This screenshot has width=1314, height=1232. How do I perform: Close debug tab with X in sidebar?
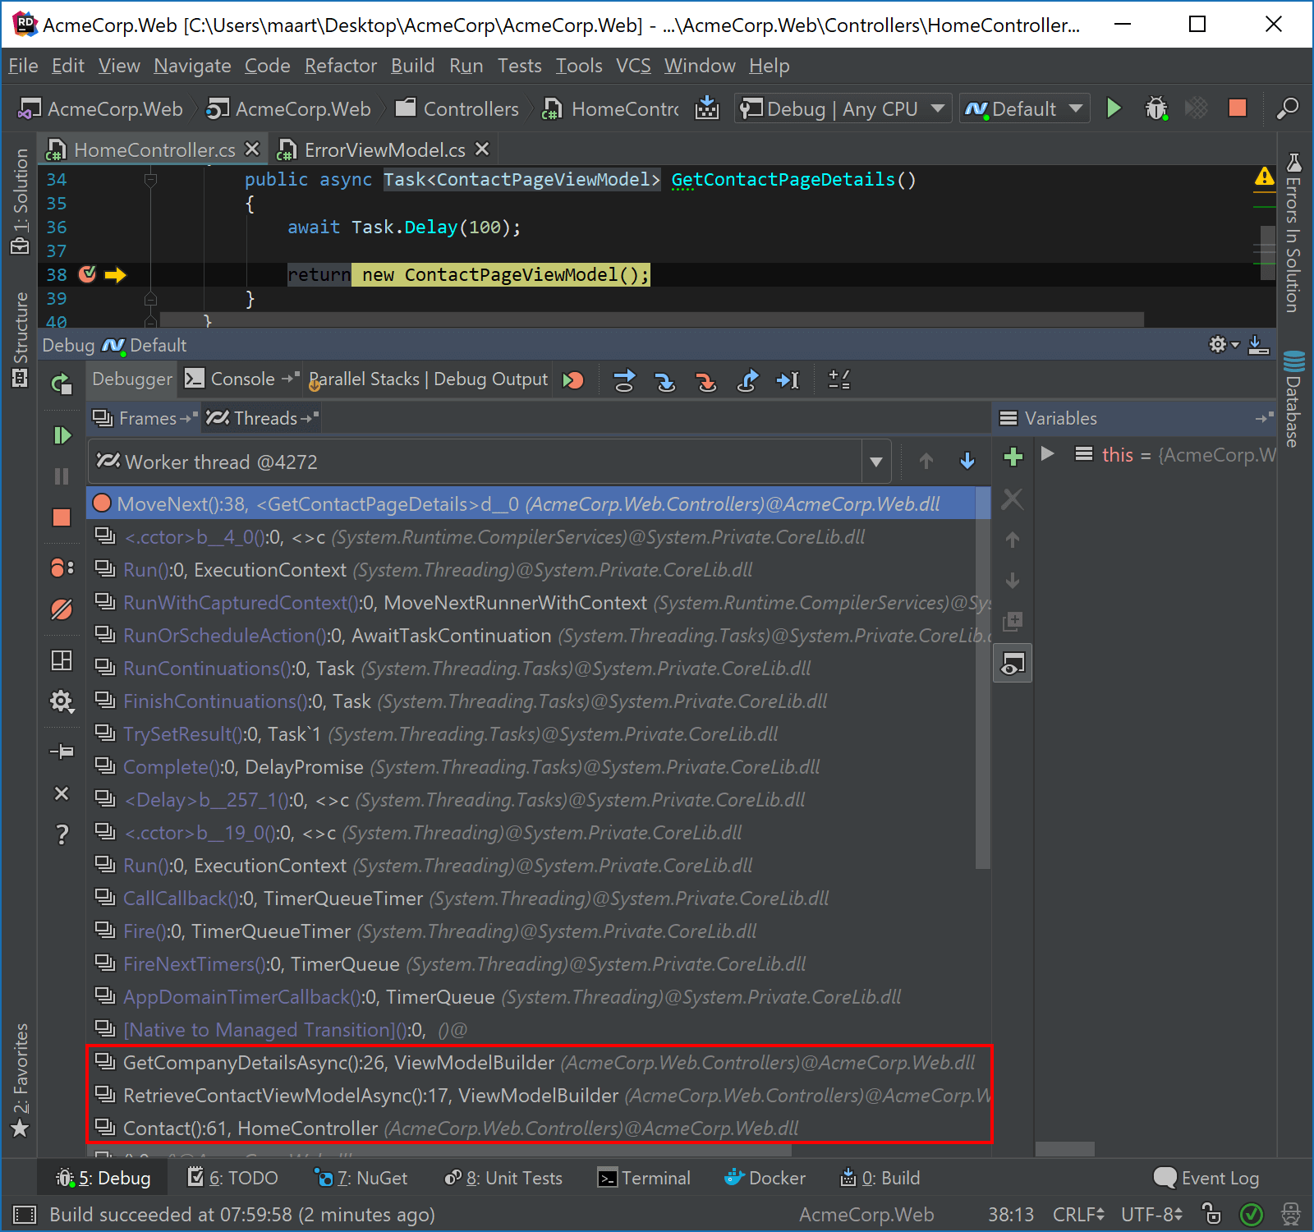tap(62, 793)
